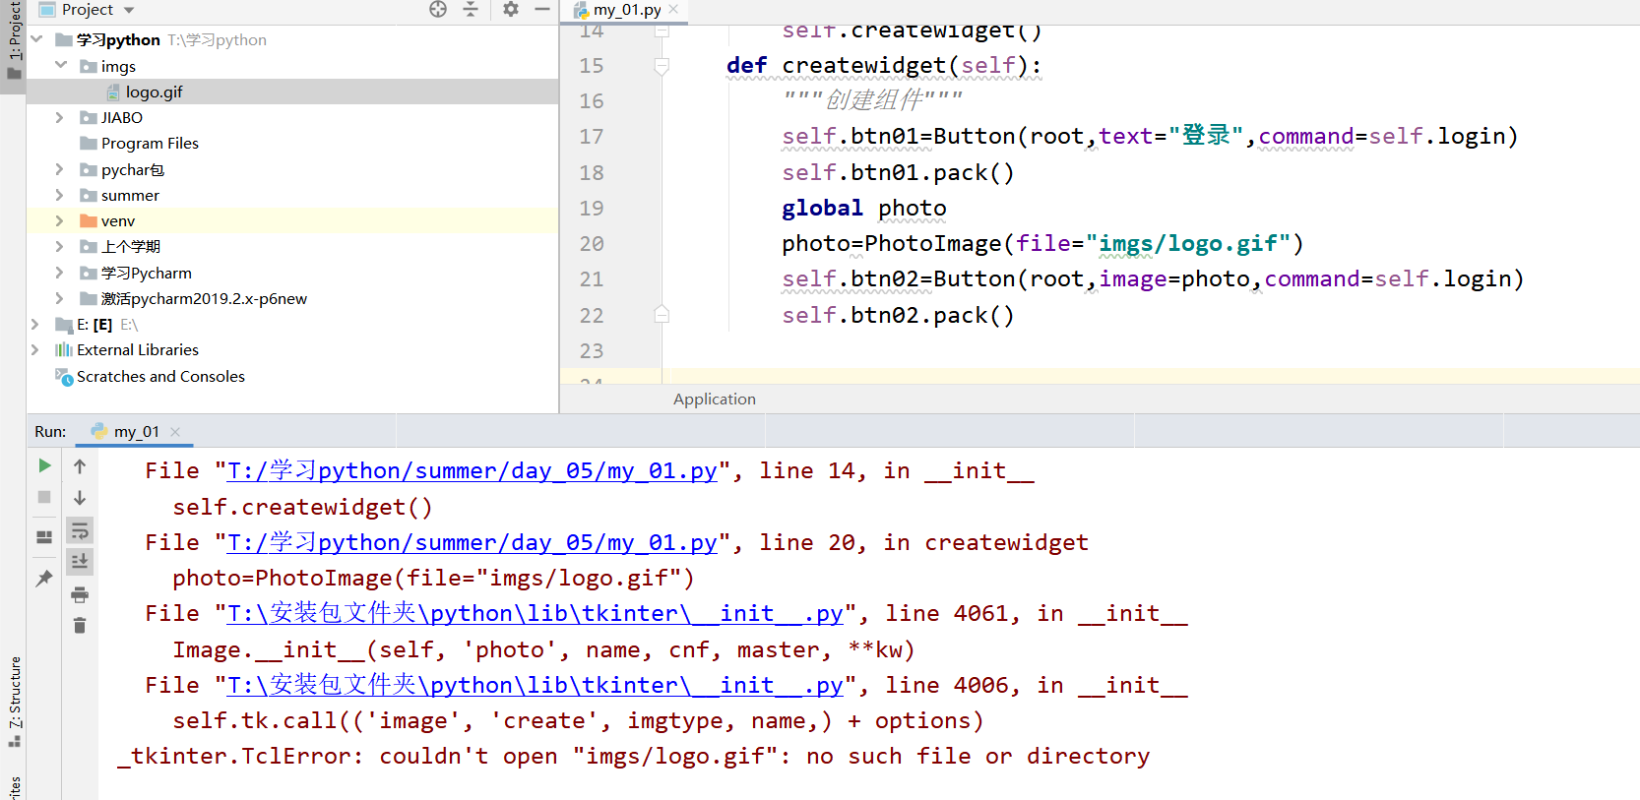The image size is (1640, 800).
Task: Open tkinter __init__.py link at line 4006
Action: (536, 685)
